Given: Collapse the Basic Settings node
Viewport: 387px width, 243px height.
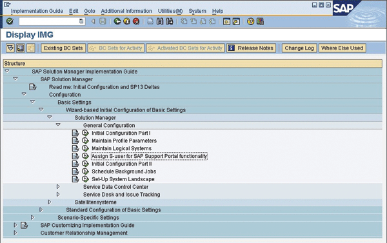Looking at the screenshot, I should 33,102.
